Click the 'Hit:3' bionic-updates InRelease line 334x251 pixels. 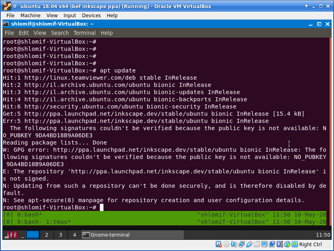coord(121,92)
